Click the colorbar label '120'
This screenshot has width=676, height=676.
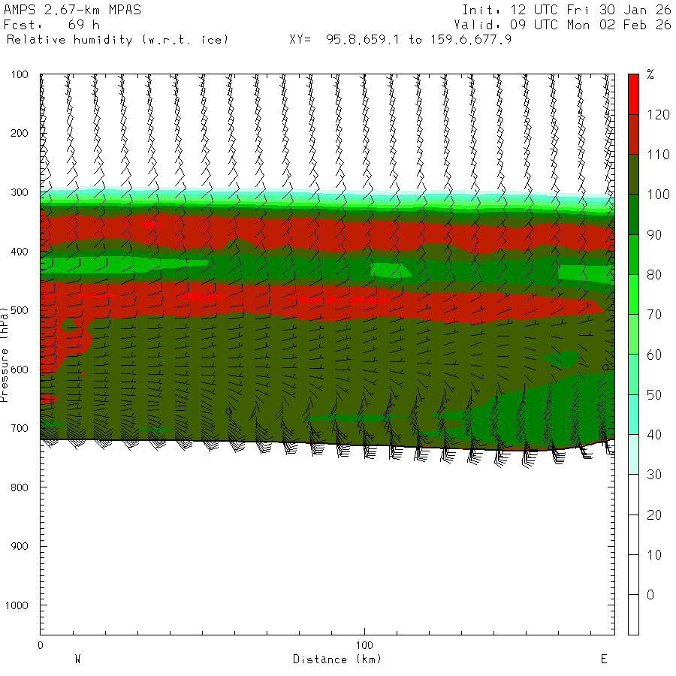click(x=658, y=115)
